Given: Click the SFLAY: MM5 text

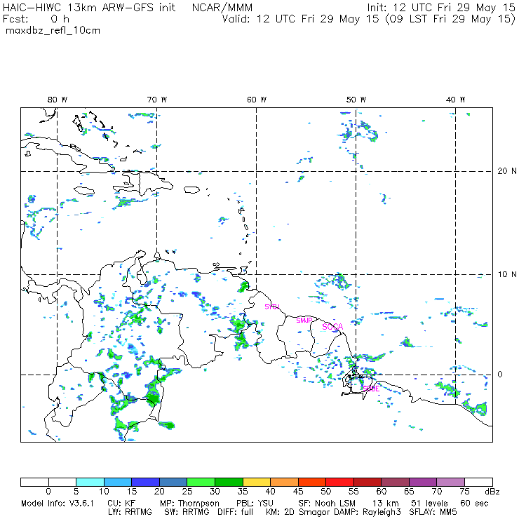Looking at the screenshot, I should (433, 512).
